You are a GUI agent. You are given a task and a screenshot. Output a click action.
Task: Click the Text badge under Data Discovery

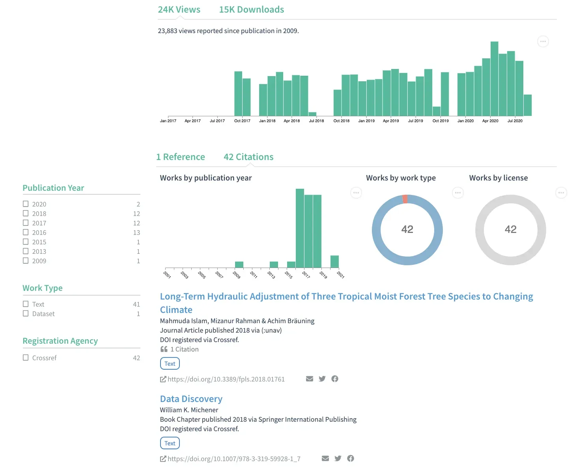(170, 443)
